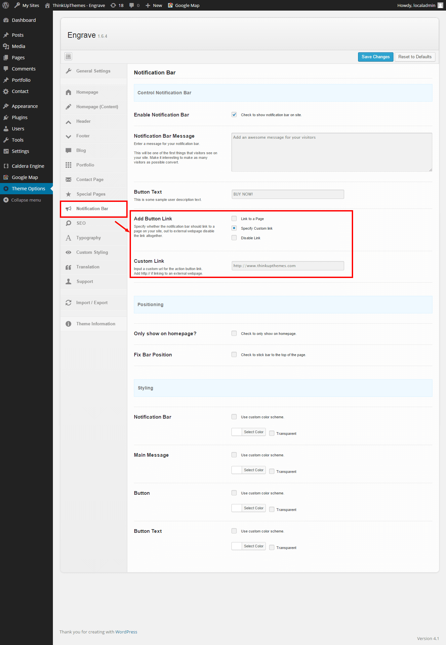This screenshot has width=446, height=645.
Task: Click the expand-all options icon below Engrave title
Action: point(68,56)
